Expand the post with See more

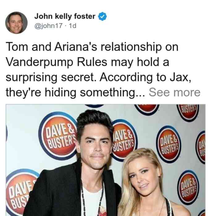point(174,92)
